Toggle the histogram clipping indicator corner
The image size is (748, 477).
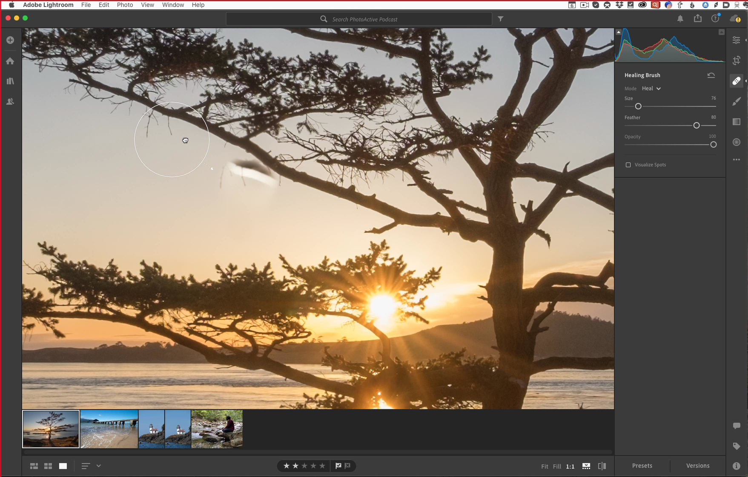pyautogui.click(x=721, y=32)
